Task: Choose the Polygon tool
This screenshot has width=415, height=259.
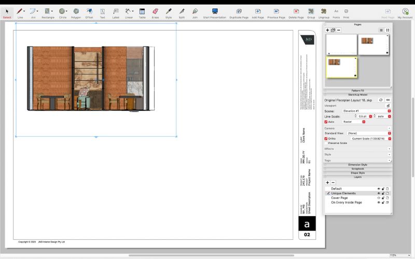Action: tap(76, 13)
